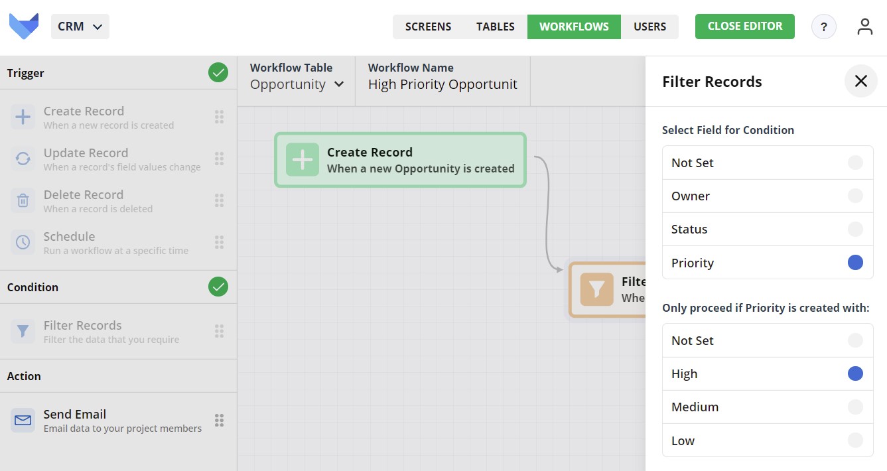The height and width of the screenshot is (471, 887).
Task: Click the Send Email action title
Action: (x=75, y=414)
